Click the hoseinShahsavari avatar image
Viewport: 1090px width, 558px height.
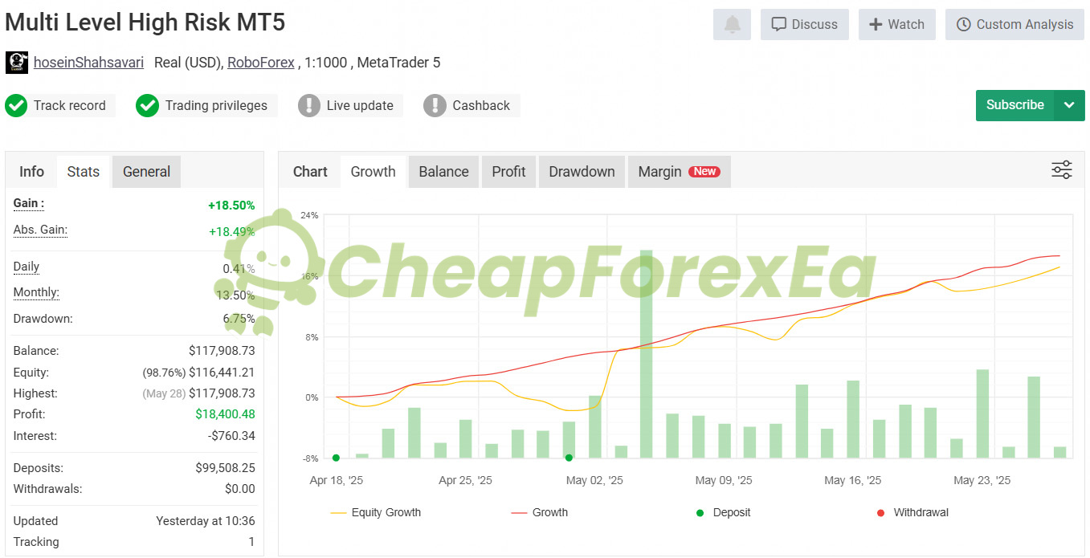[17, 63]
